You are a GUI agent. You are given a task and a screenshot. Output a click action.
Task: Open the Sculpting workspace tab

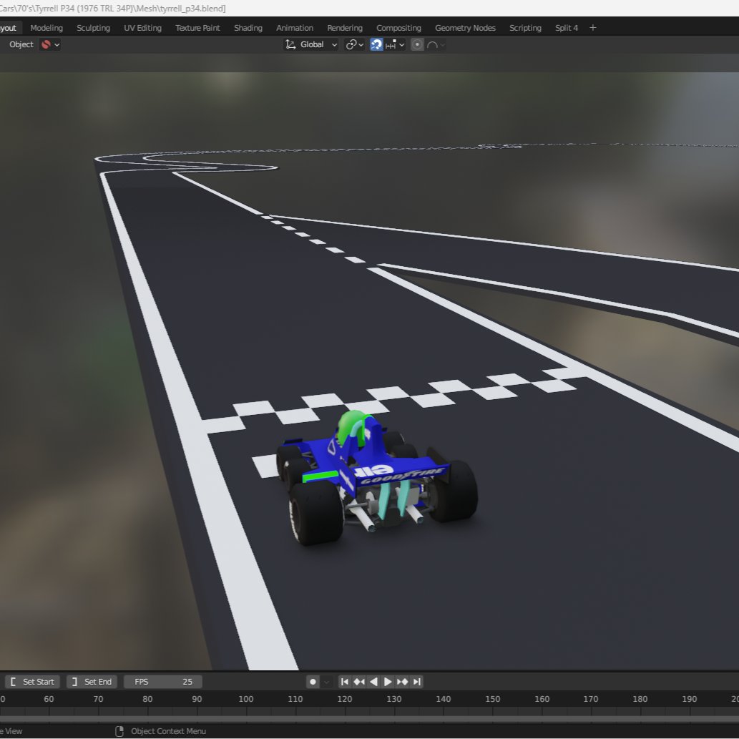[93, 28]
